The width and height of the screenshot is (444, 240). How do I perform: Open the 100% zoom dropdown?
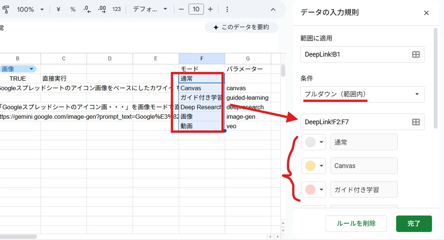click(x=30, y=9)
